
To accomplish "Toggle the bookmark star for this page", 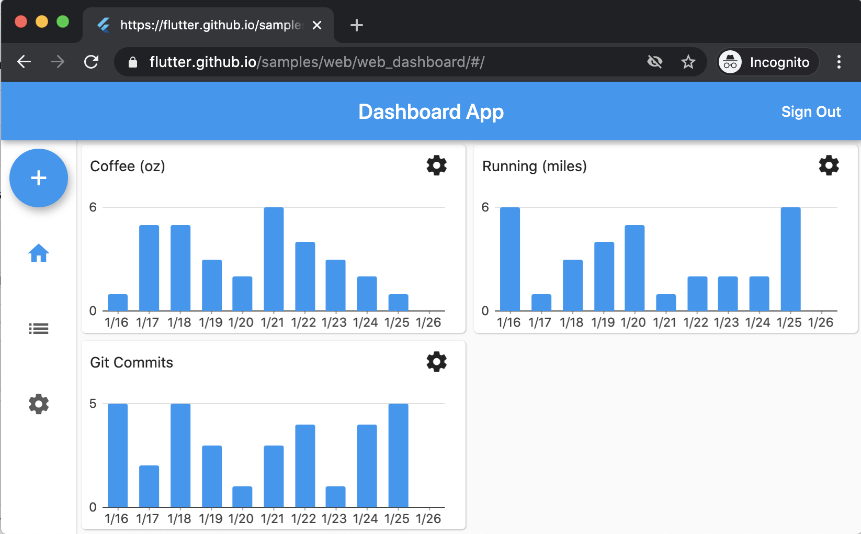I will (x=688, y=62).
